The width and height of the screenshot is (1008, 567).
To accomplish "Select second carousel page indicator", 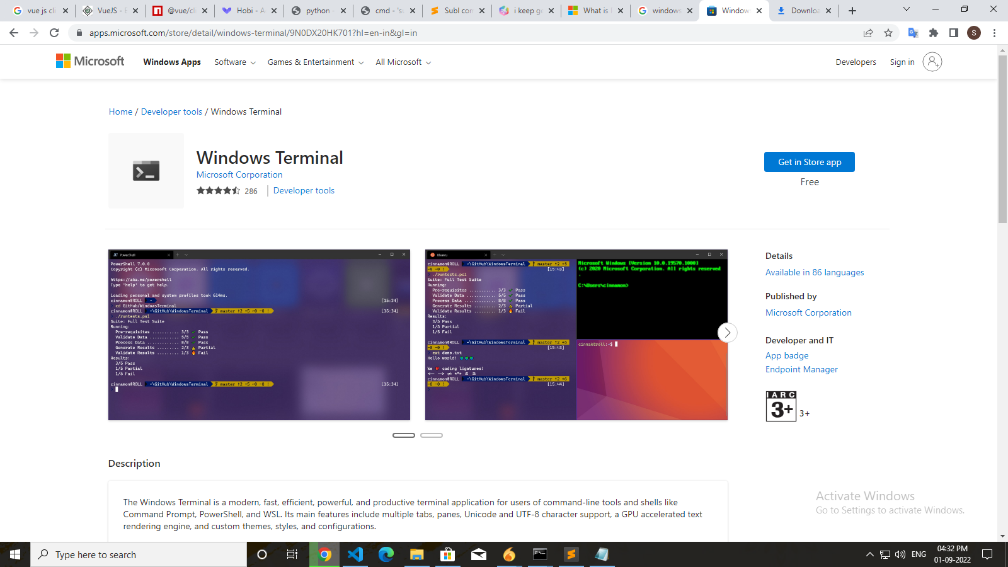I will 432,435.
